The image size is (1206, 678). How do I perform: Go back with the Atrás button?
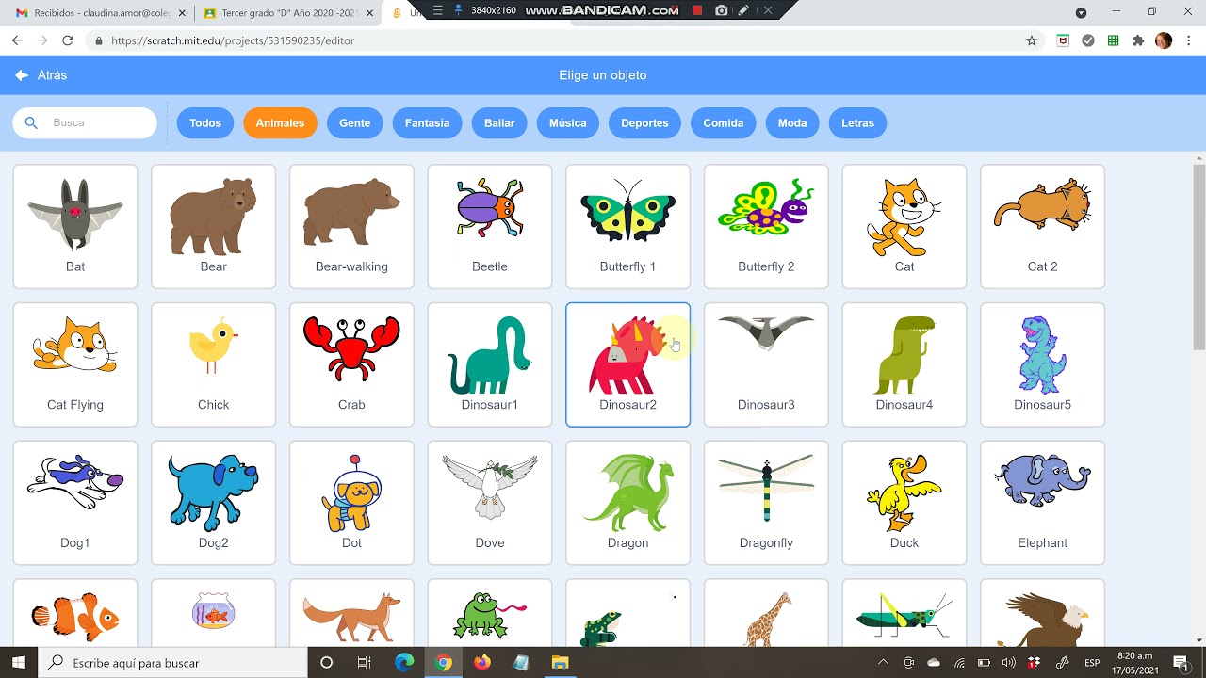point(41,75)
